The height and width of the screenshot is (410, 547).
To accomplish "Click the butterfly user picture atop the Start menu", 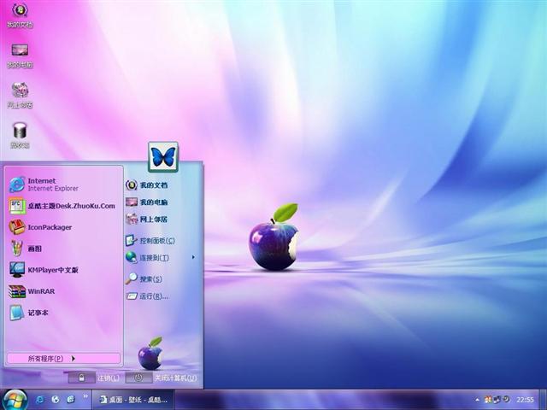I will coord(162,157).
